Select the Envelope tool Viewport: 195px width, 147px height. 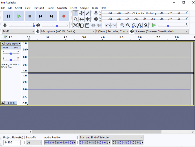pyautogui.click(x=82, y=13)
